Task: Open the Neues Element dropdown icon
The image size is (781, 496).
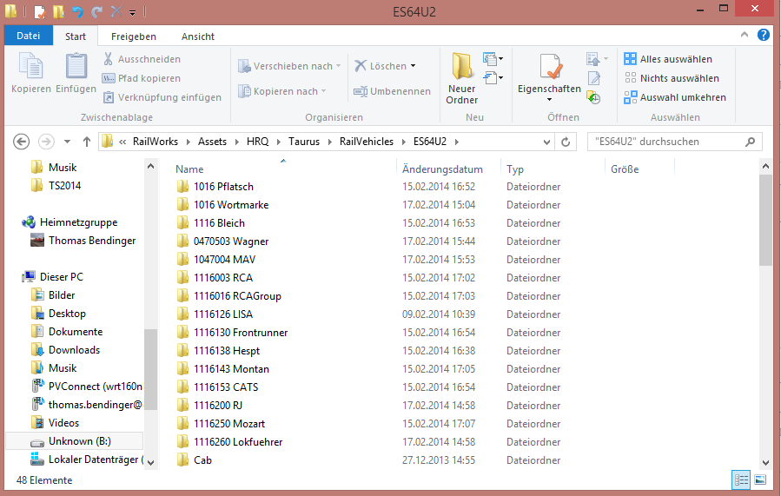Action: tap(493, 59)
